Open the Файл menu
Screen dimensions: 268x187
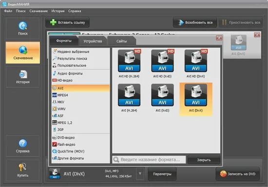coord(8,11)
